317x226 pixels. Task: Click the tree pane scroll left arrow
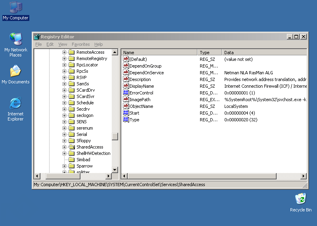37,176
